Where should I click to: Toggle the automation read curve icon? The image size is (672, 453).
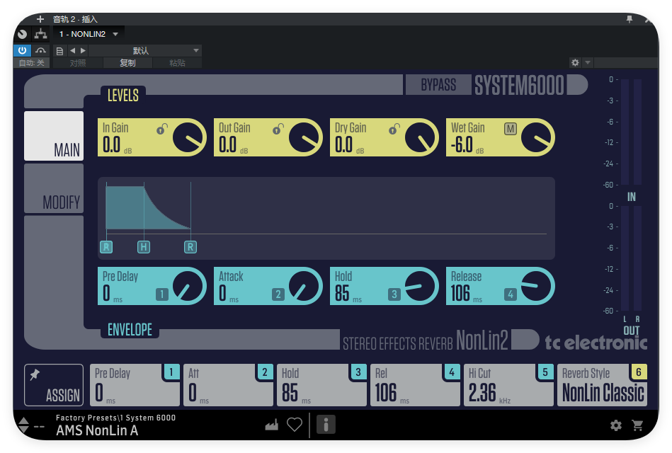pos(40,50)
